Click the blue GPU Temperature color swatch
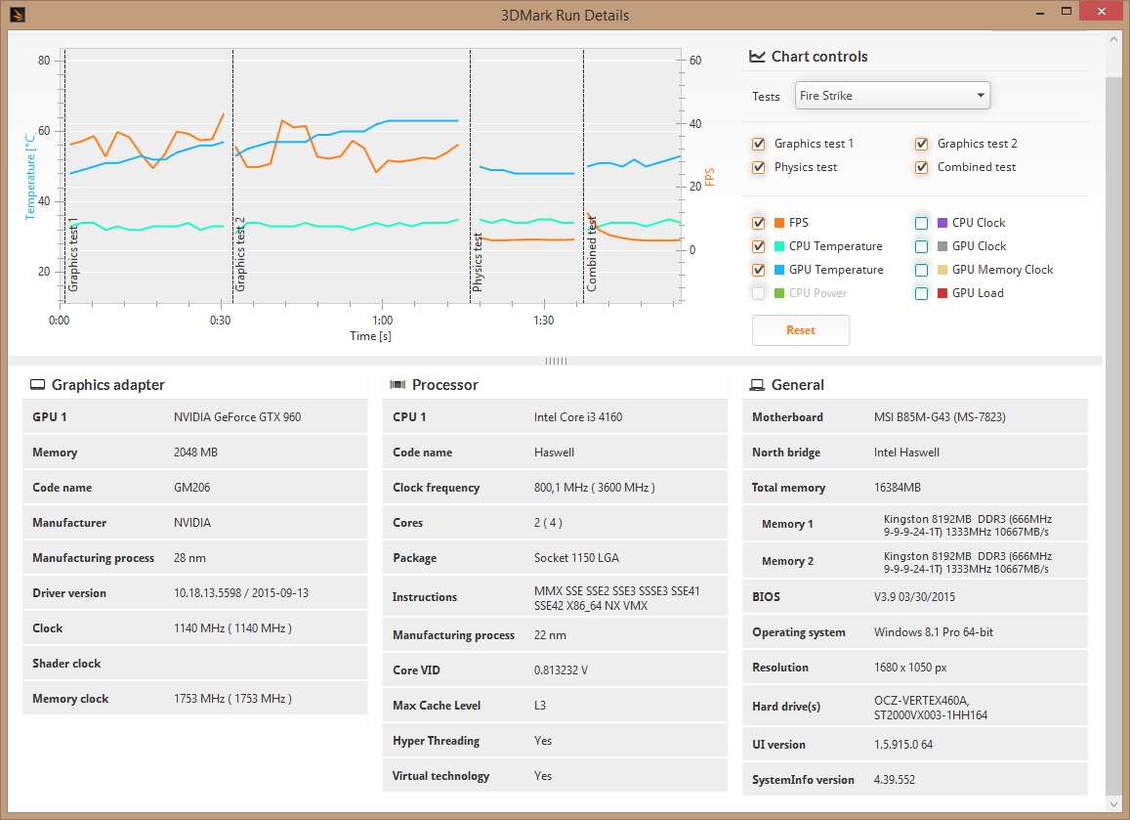 click(779, 270)
